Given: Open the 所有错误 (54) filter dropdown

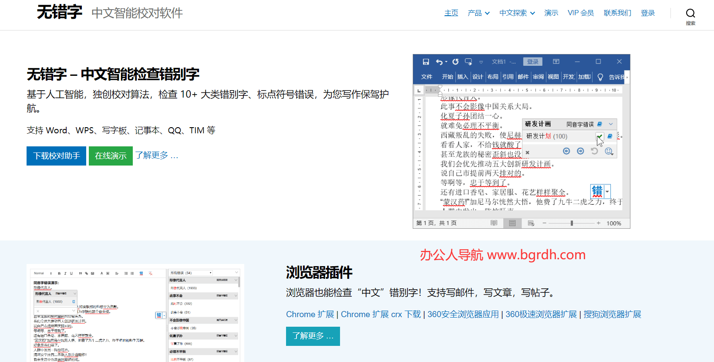Looking at the screenshot, I should (191, 273).
